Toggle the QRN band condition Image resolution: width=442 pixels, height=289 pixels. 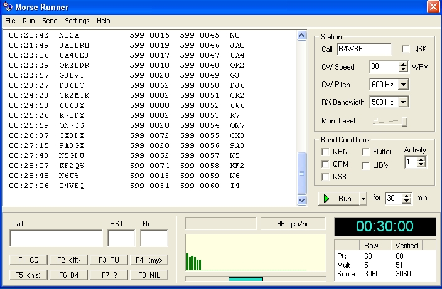tap(326, 152)
